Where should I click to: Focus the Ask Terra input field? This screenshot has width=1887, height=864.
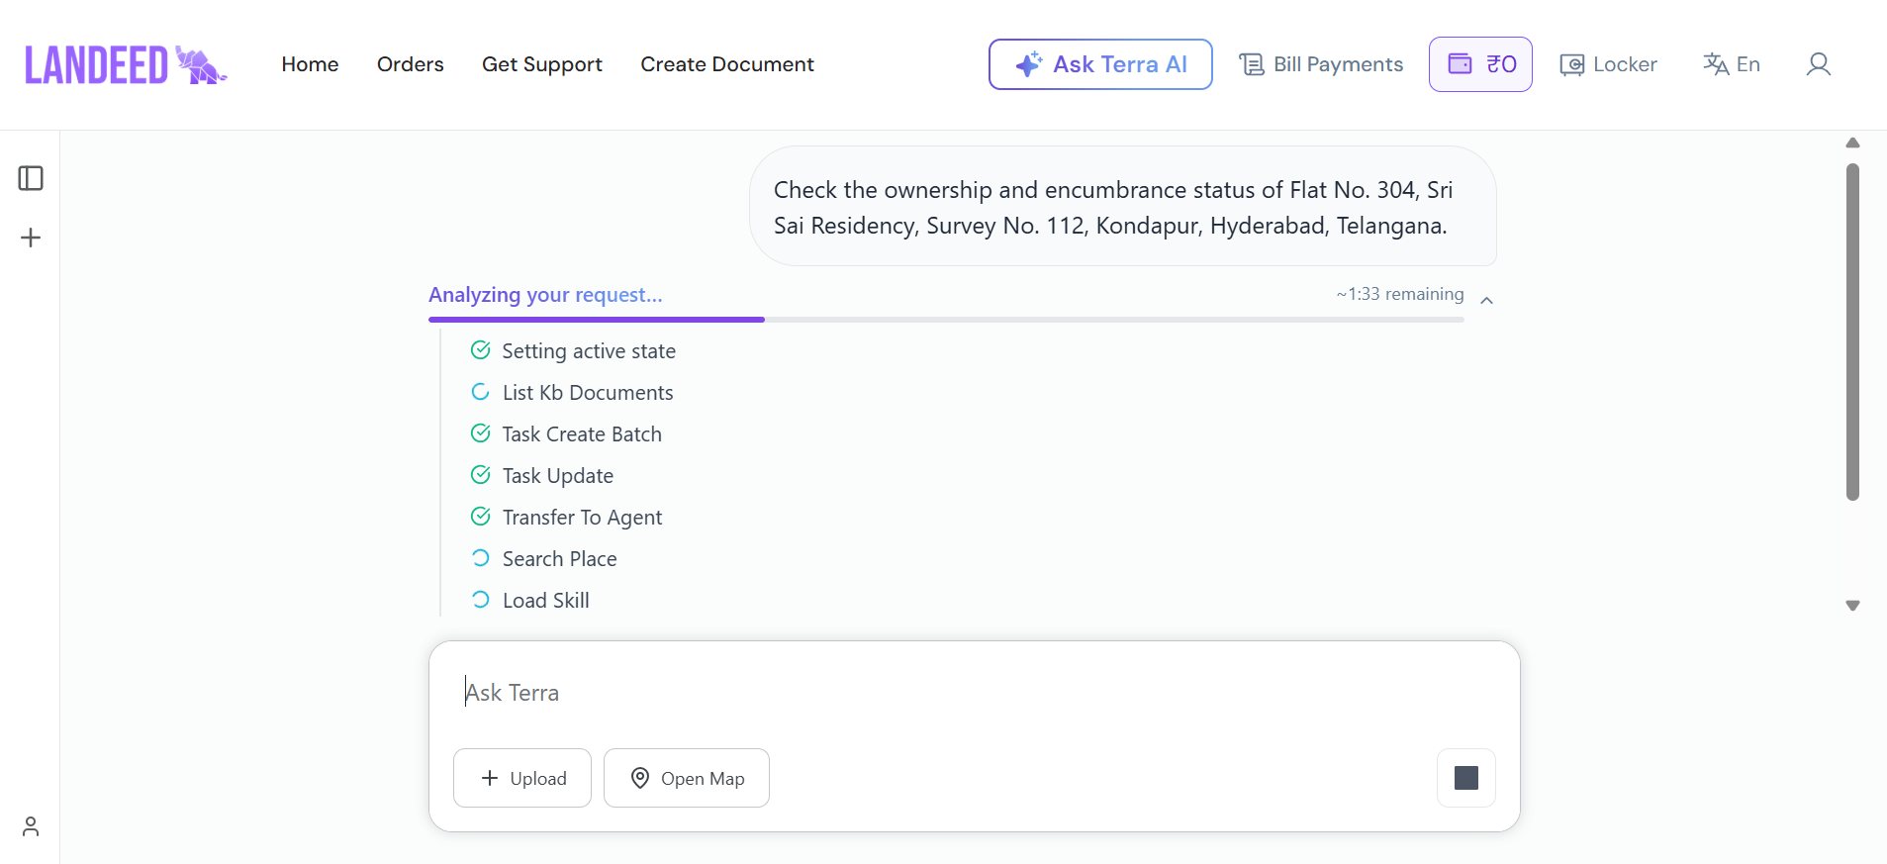(x=970, y=693)
